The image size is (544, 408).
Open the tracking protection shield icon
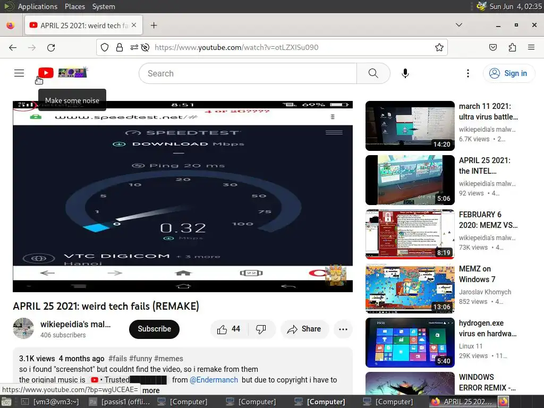tap(105, 47)
